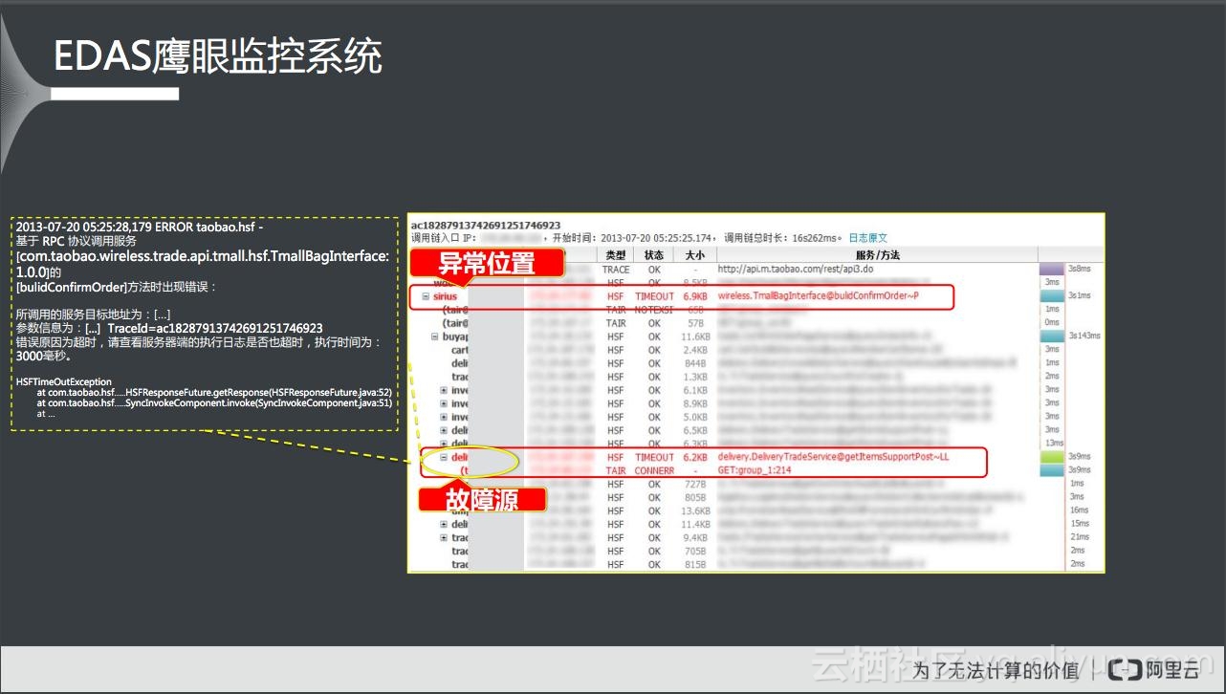Select delivery.DeliveryTradeService@getItemsSupportPost method entry
Viewport: 1226px width, 694px height.
coord(833,457)
